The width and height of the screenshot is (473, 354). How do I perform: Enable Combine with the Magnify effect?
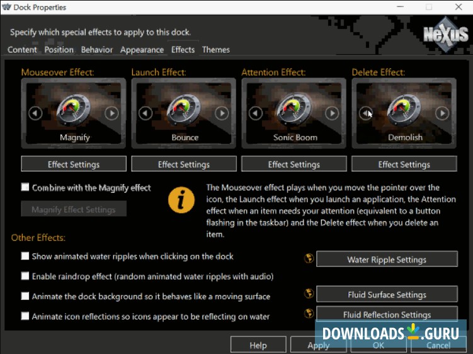[x=25, y=187]
